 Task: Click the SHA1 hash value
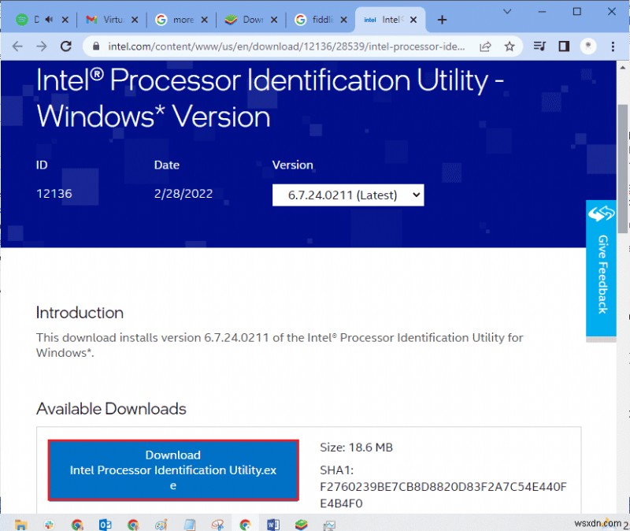(x=443, y=496)
